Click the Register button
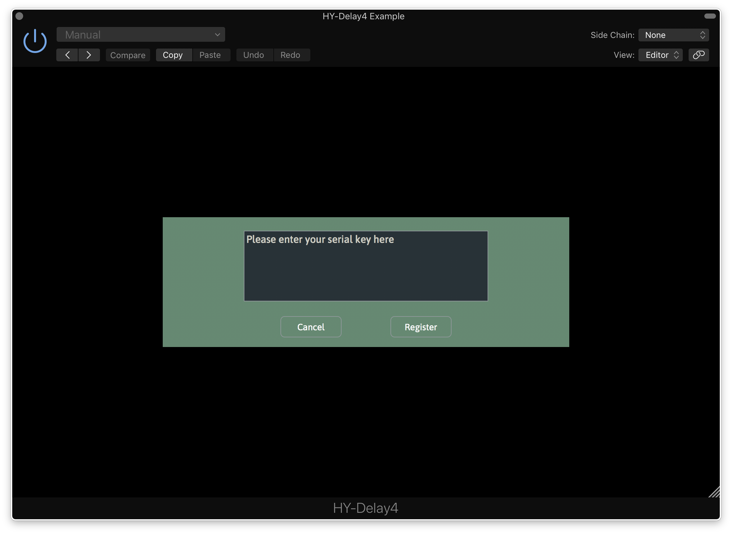This screenshot has height=534, width=732. coord(421,327)
